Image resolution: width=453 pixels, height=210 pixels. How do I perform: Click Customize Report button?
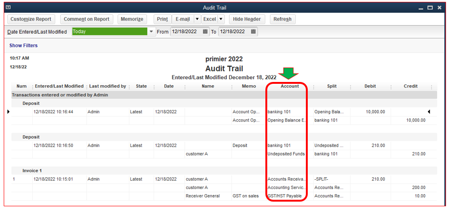click(31, 20)
